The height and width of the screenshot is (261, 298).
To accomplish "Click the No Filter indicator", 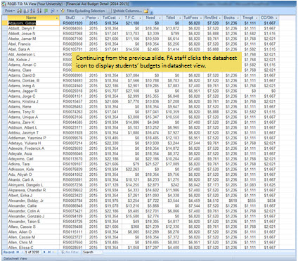I will (x=70, y=252).
